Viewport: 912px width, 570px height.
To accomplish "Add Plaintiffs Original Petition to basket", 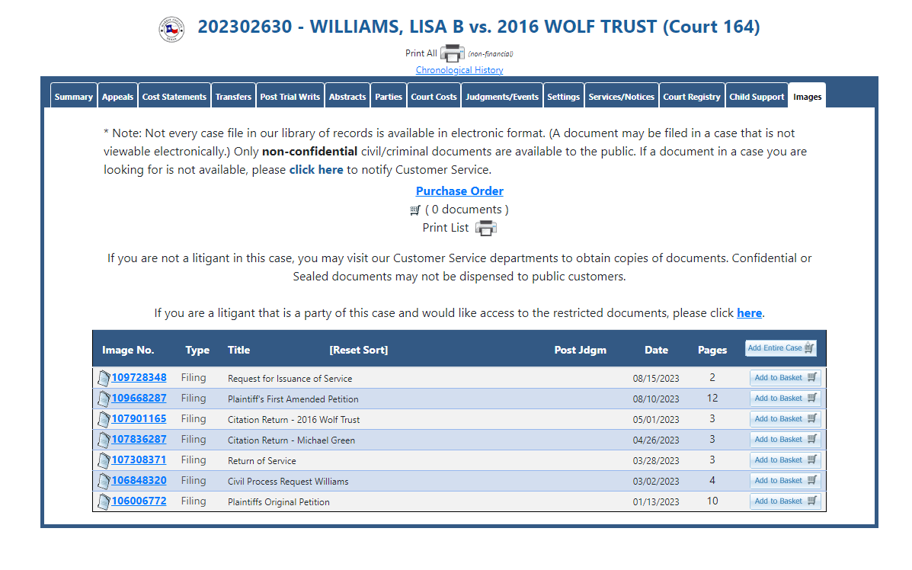I will (786, 501).
